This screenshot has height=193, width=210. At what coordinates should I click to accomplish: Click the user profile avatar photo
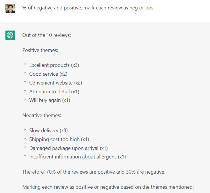[10, 8]
